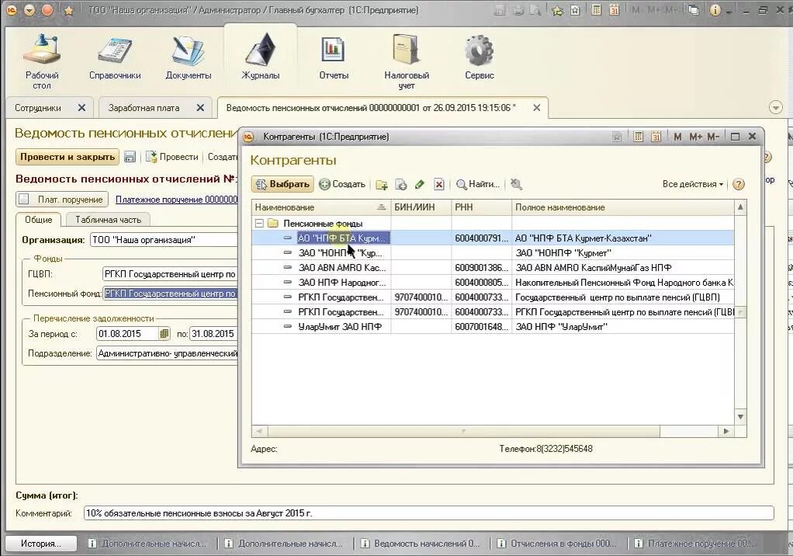Click Найти... search button
Viewport: 793px width, 556px height.
coord(478,184)
